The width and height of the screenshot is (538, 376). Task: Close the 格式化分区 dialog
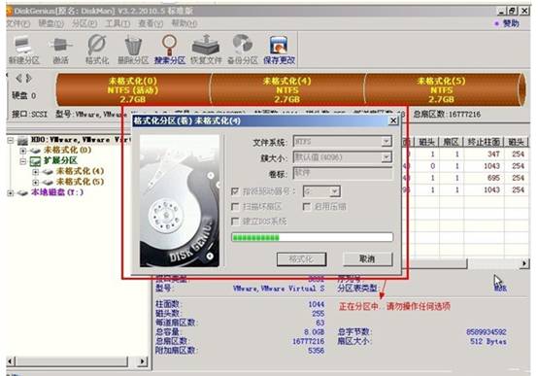[393, 120]
